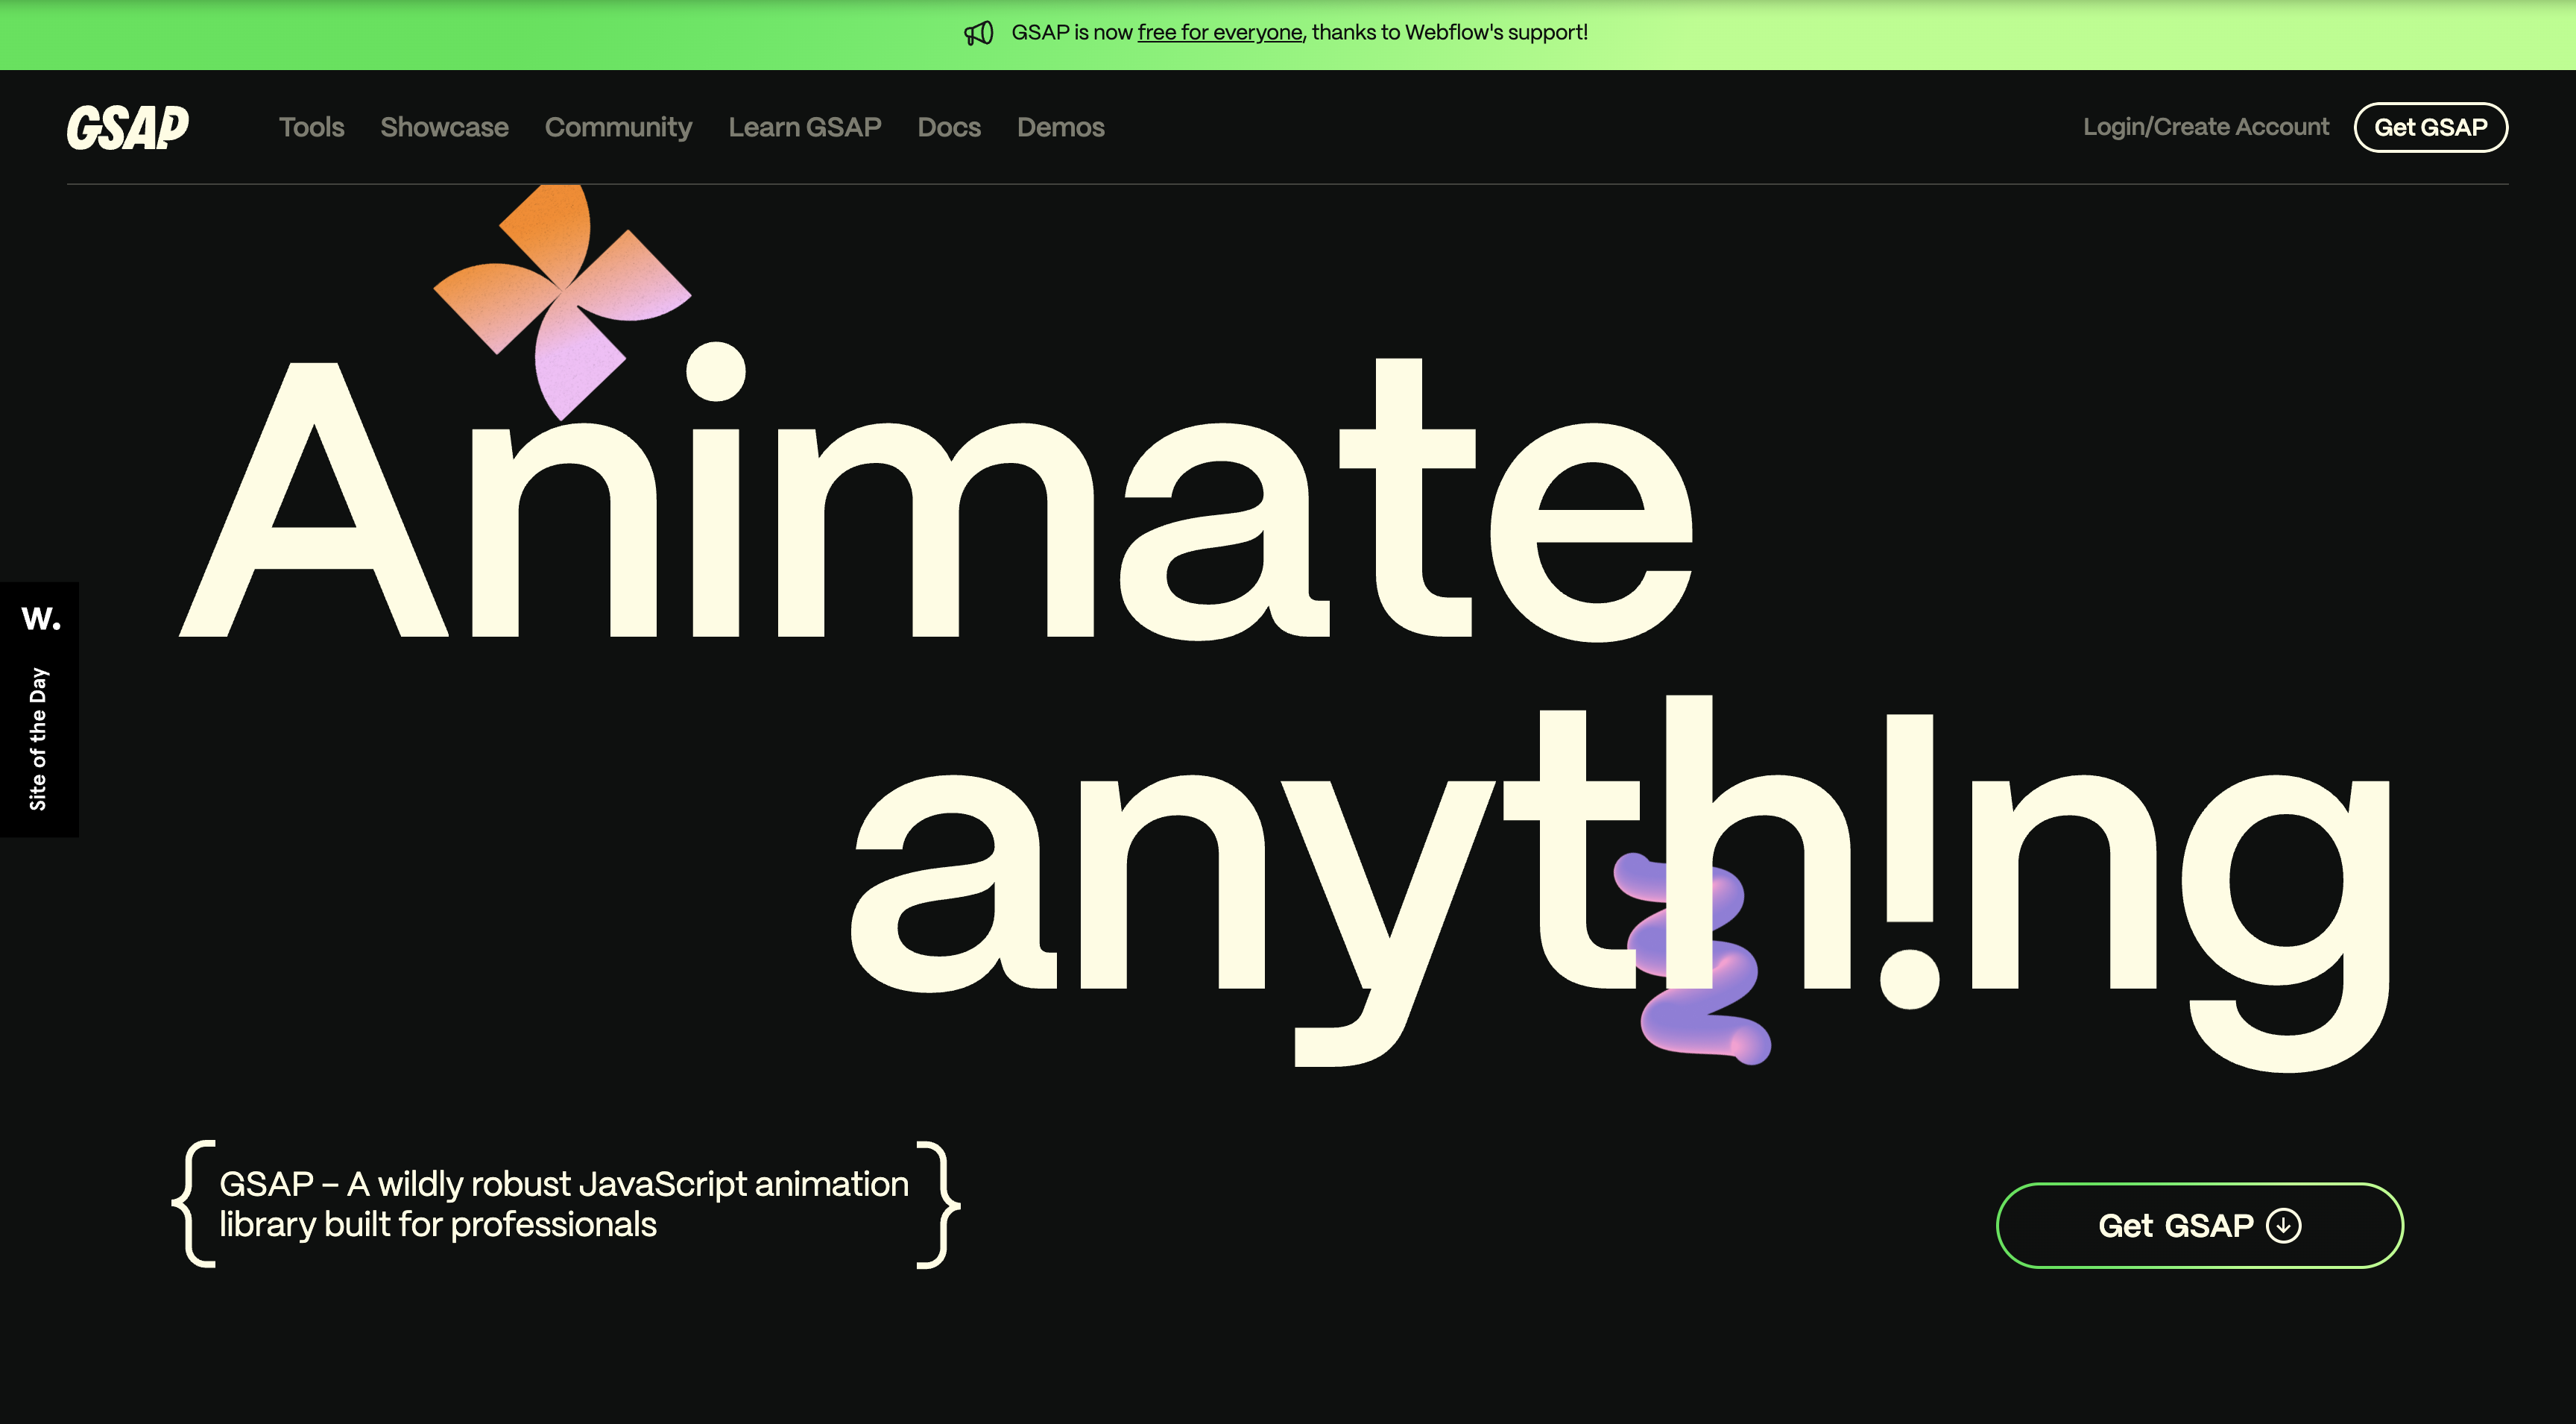
Task: Click the orange pinwheel graphic
Action: tap(561, 295)
